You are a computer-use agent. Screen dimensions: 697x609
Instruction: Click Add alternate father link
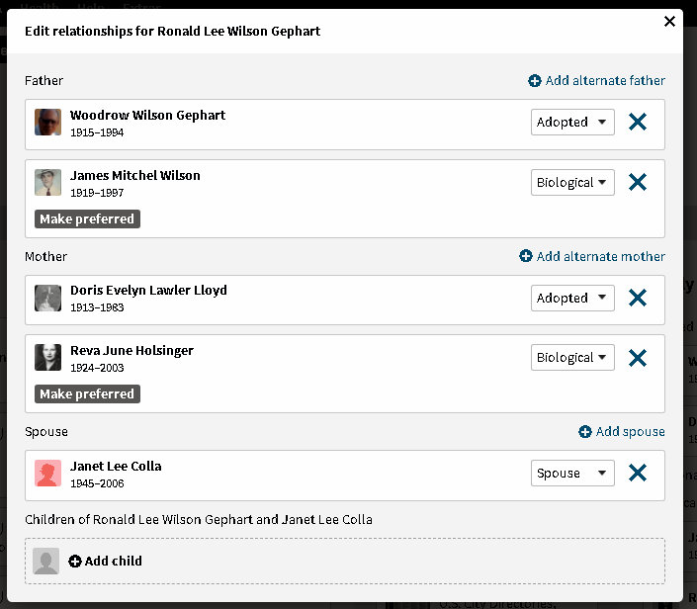pyautogui.click(x=596, y=81)
